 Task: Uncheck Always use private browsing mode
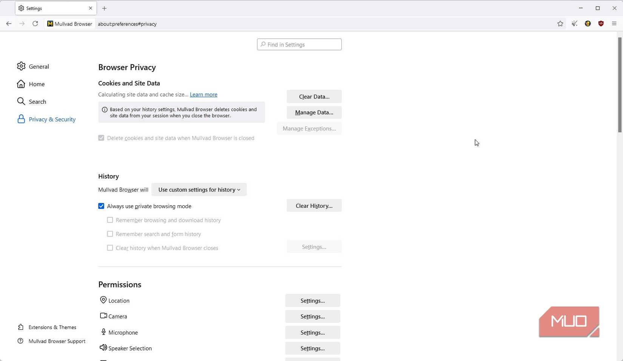(101, 206)
